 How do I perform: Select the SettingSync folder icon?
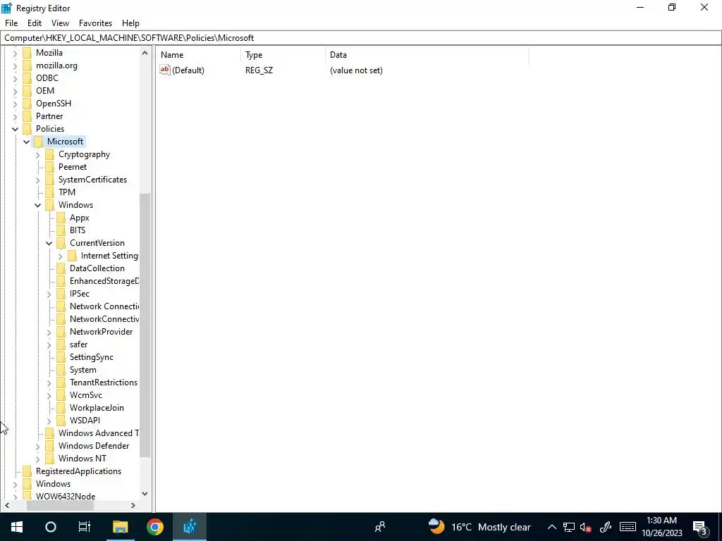pos(61,357)
